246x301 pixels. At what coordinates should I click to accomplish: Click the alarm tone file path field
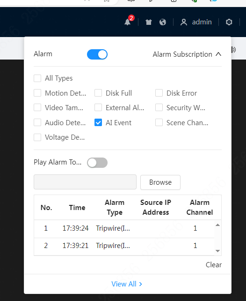point(85,182)
